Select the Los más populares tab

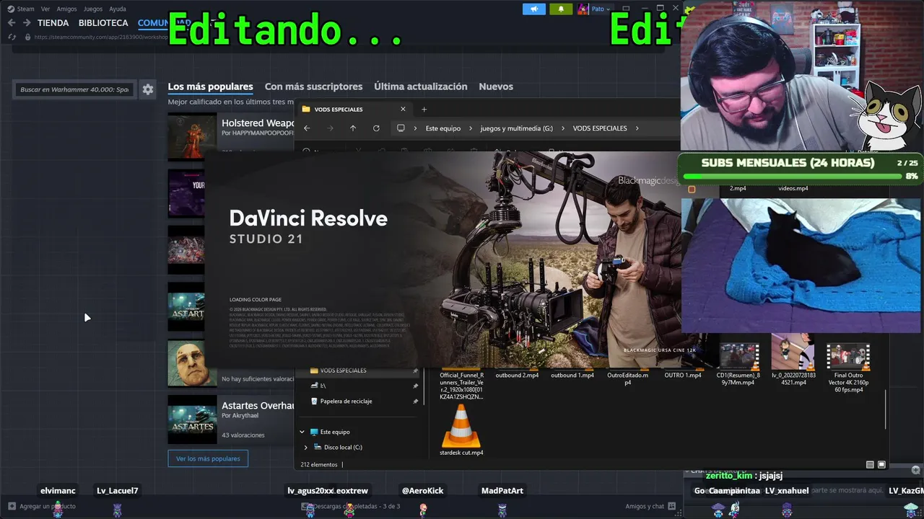click(x=210, y=86)
